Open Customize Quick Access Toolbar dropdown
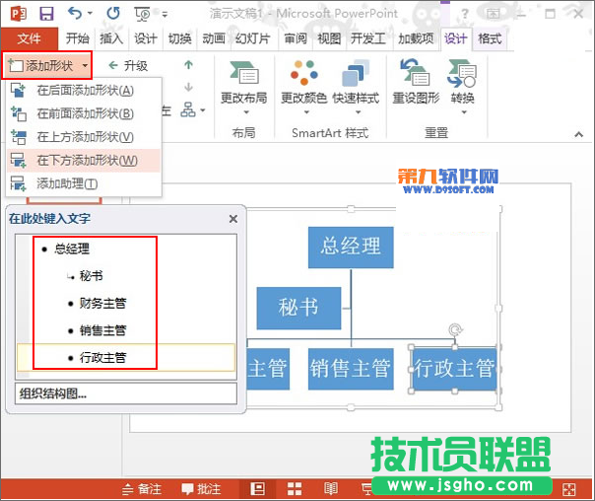Viewport: 595px width, 501px height. 165,15
